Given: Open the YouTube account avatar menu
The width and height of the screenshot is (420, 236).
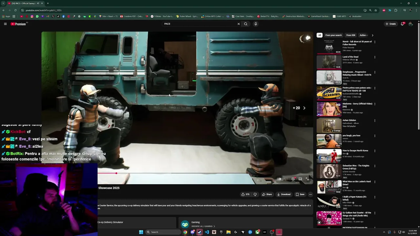Looking at the screenshot, I should click(x=410, y=24).
